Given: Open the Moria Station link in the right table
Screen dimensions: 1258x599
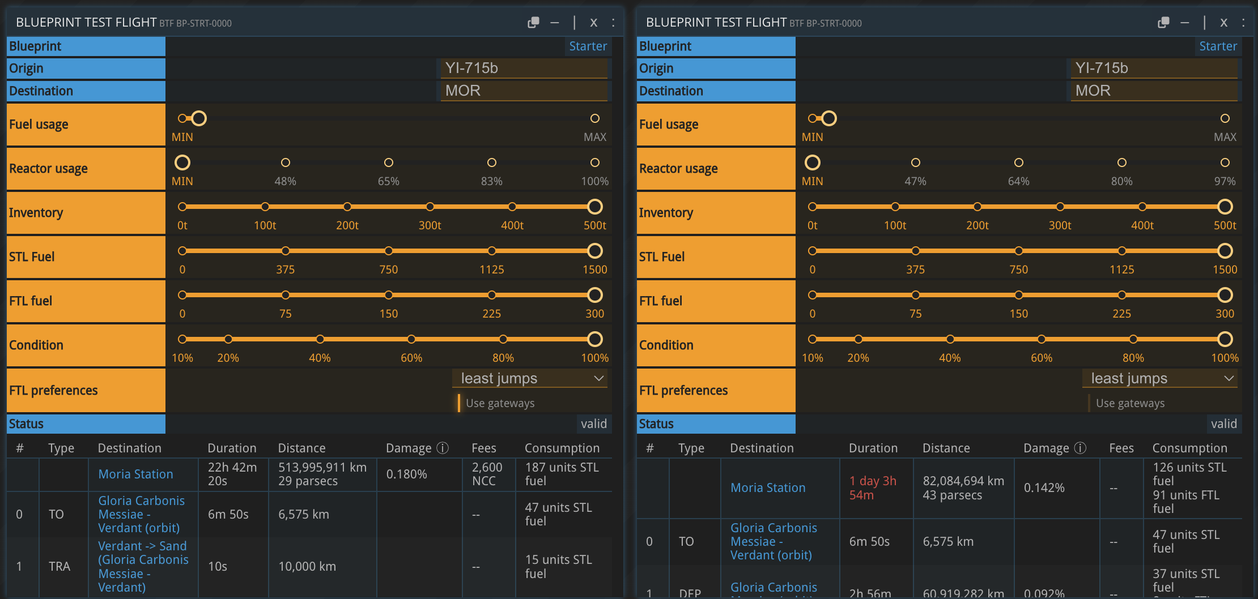Looking at the screenshot, I should point(767,487).
